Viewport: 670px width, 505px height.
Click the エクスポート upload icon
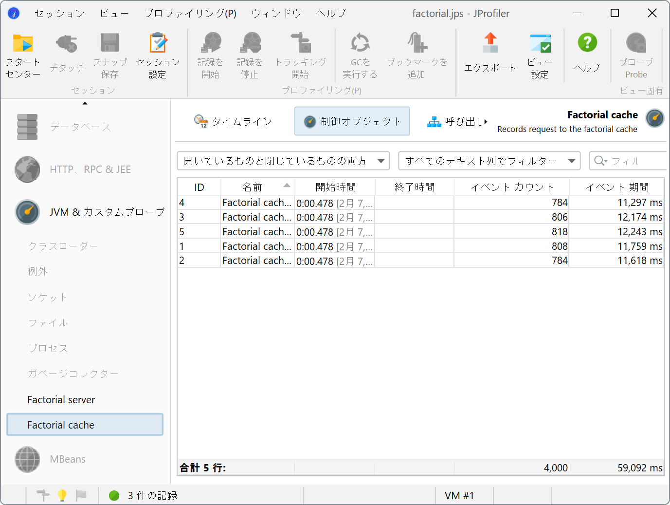tap(490, 43)
